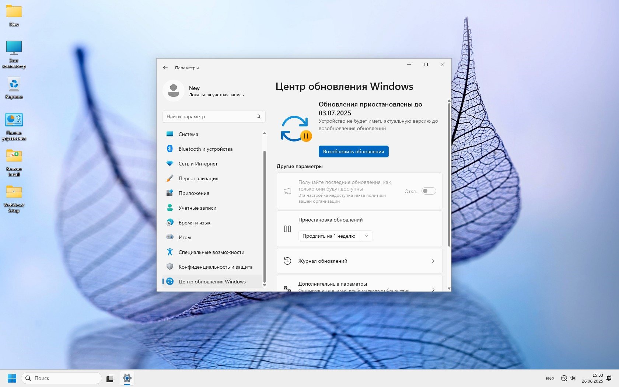Viewport: 619px width, 387px height.
Task: Click the gamepad icon for Игры
Action: coord(170,237)
